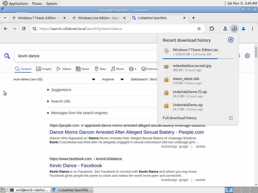This screenshot has height=193, width=258.
Task: Click Full download history
Action: 179,118
